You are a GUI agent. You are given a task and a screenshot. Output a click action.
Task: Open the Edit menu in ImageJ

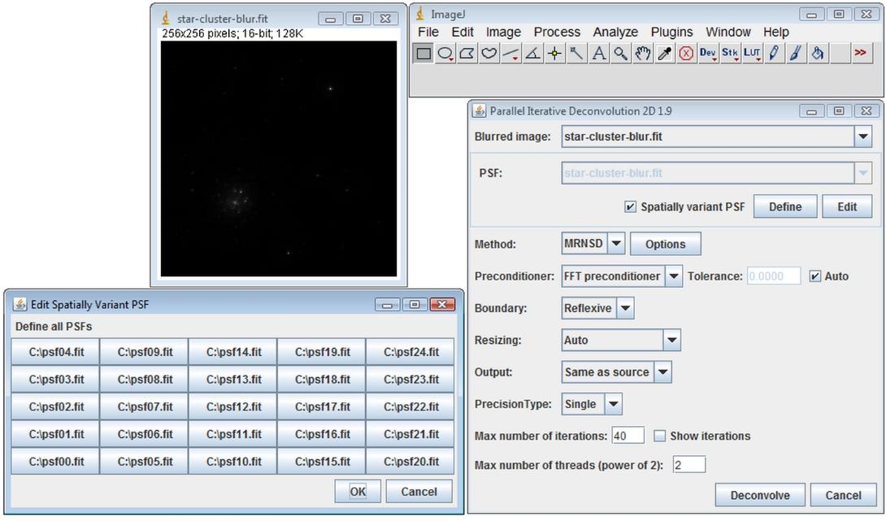coord(463,33)
